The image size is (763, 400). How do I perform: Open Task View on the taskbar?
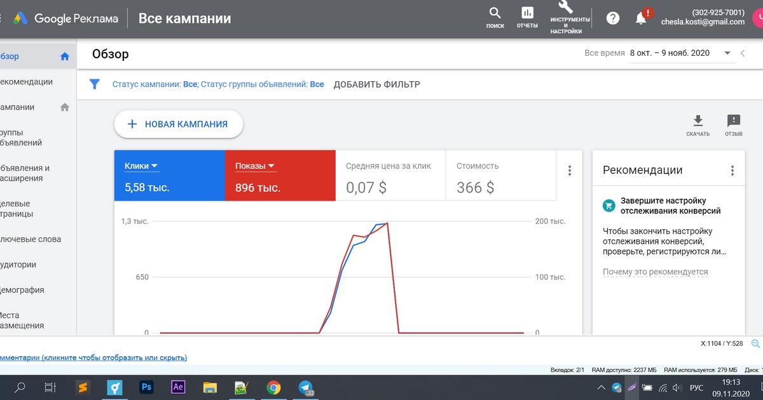[x=50, y=387]
